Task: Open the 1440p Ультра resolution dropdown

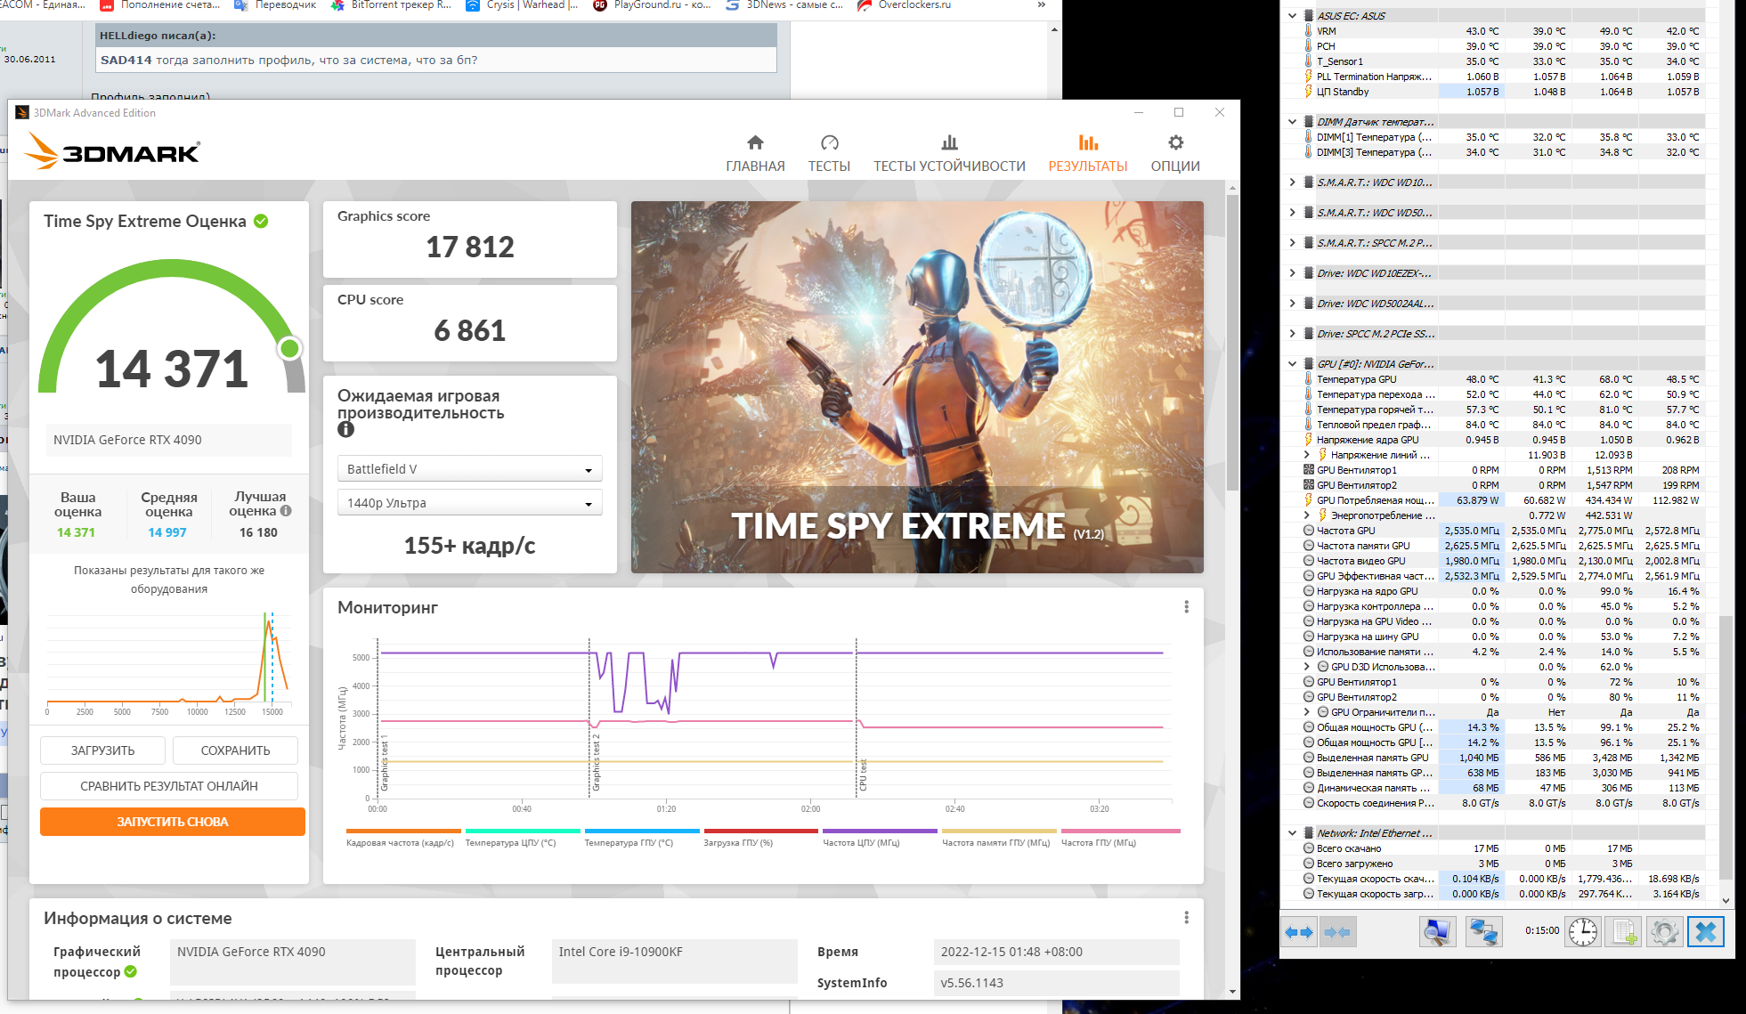Action: pyautogui.click(x=469, y=503)
